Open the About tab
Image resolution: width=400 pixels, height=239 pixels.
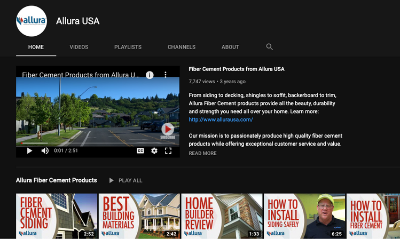coord(230,47)
